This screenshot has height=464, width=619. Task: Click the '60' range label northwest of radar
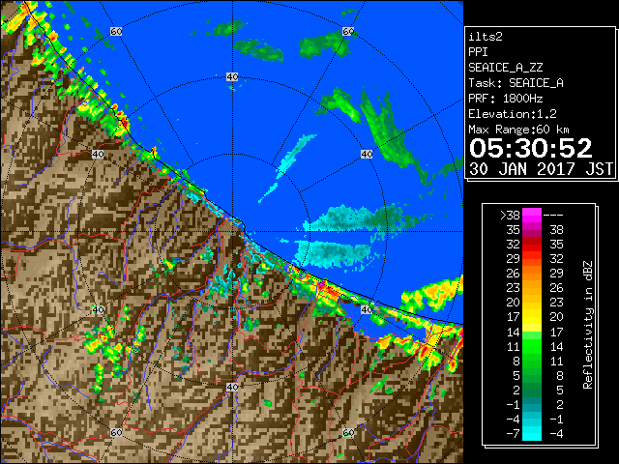tap(116, 31)
